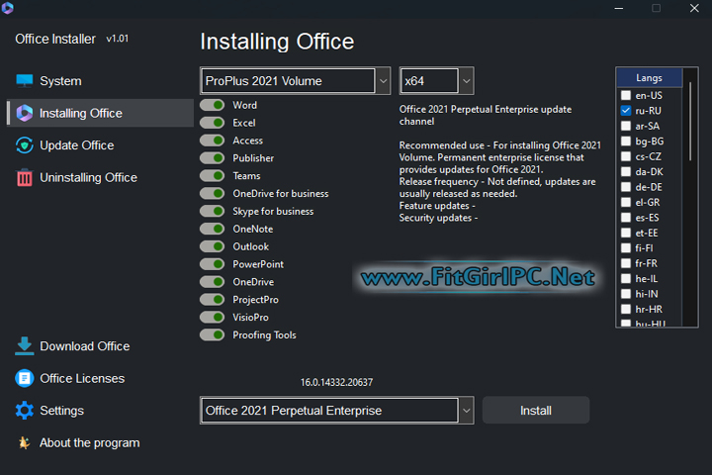Click the Settings gear icon

pyautogui.click(x=25, y=411)
